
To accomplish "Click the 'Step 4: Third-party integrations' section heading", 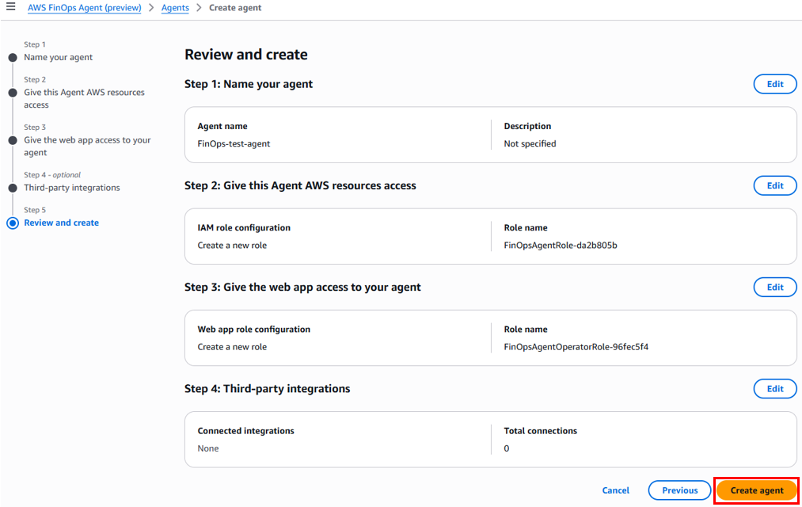I will (x=268, y=389).
